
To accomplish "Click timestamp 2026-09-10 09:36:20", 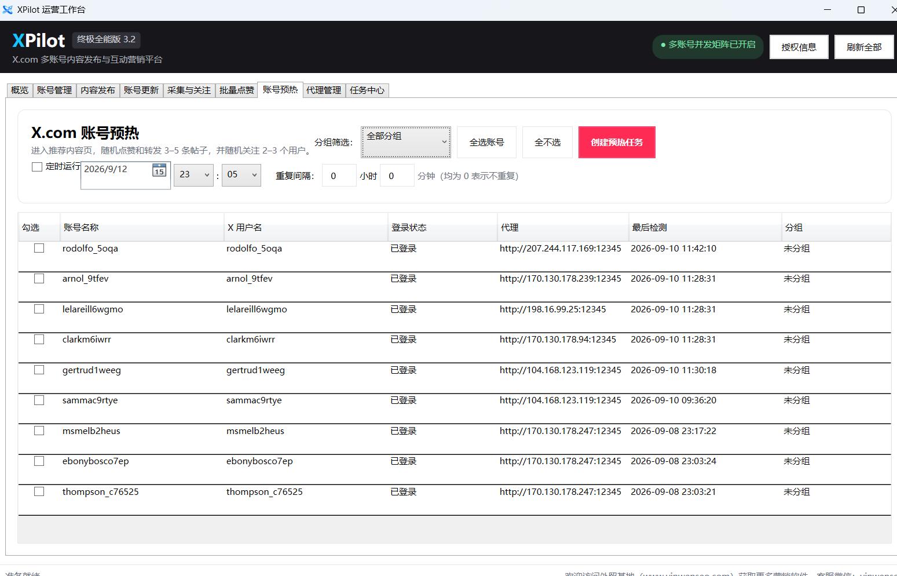I will pyautogui.click(x=673, y=400).
